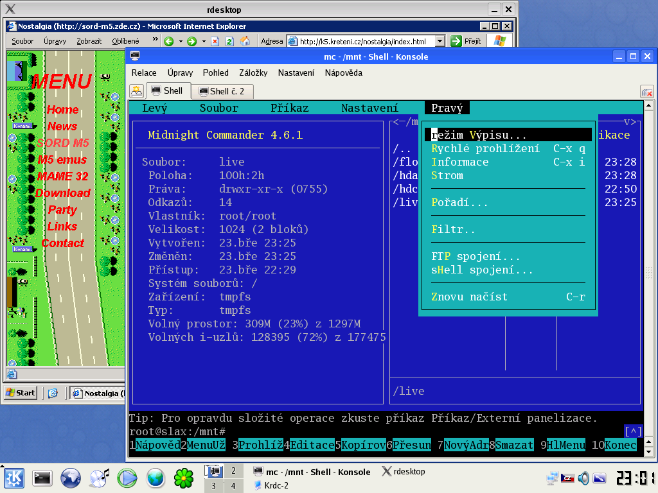Click the Home link on Nostalgia page
This screenshot has width=658, height=493.
point(62,110)
